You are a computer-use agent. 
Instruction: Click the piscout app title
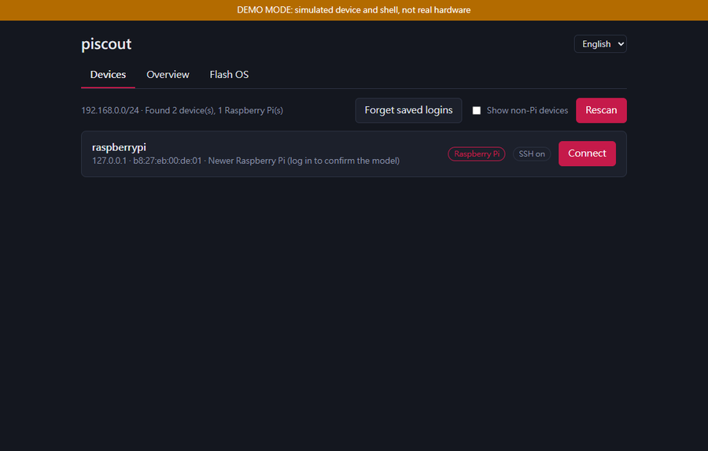tap(106, 44)
